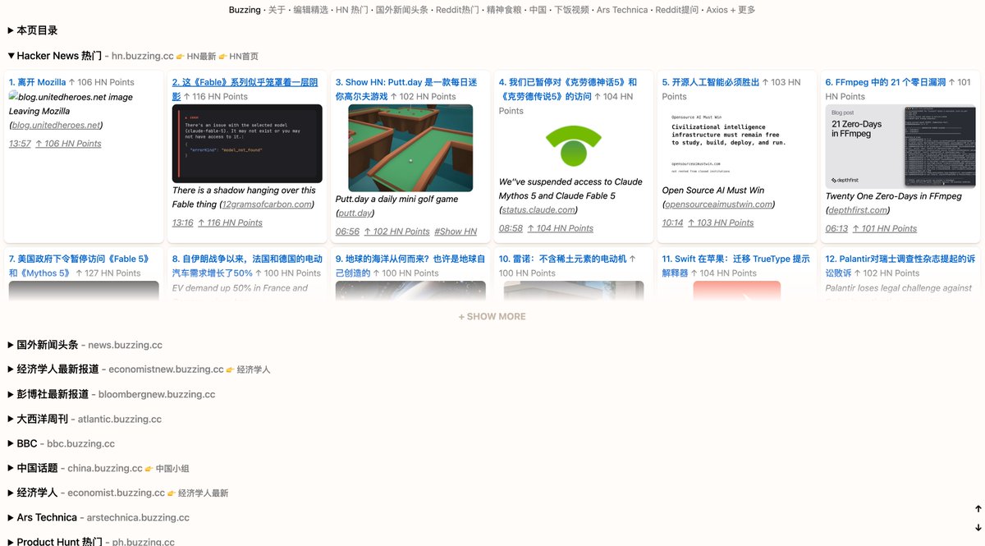The image size is (985, 546).
Task: Expand the 本页目录 section
Action: (x=33, y=30)
